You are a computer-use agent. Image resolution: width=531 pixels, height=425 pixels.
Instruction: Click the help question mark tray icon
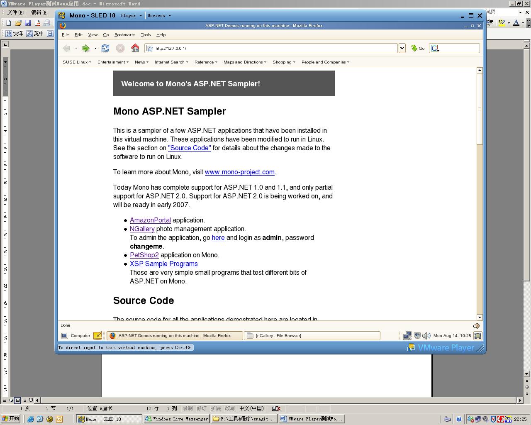click(x=459, y=419)
